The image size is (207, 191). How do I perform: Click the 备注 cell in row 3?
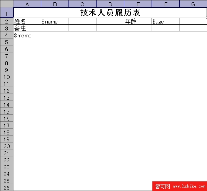click(27, 28)
